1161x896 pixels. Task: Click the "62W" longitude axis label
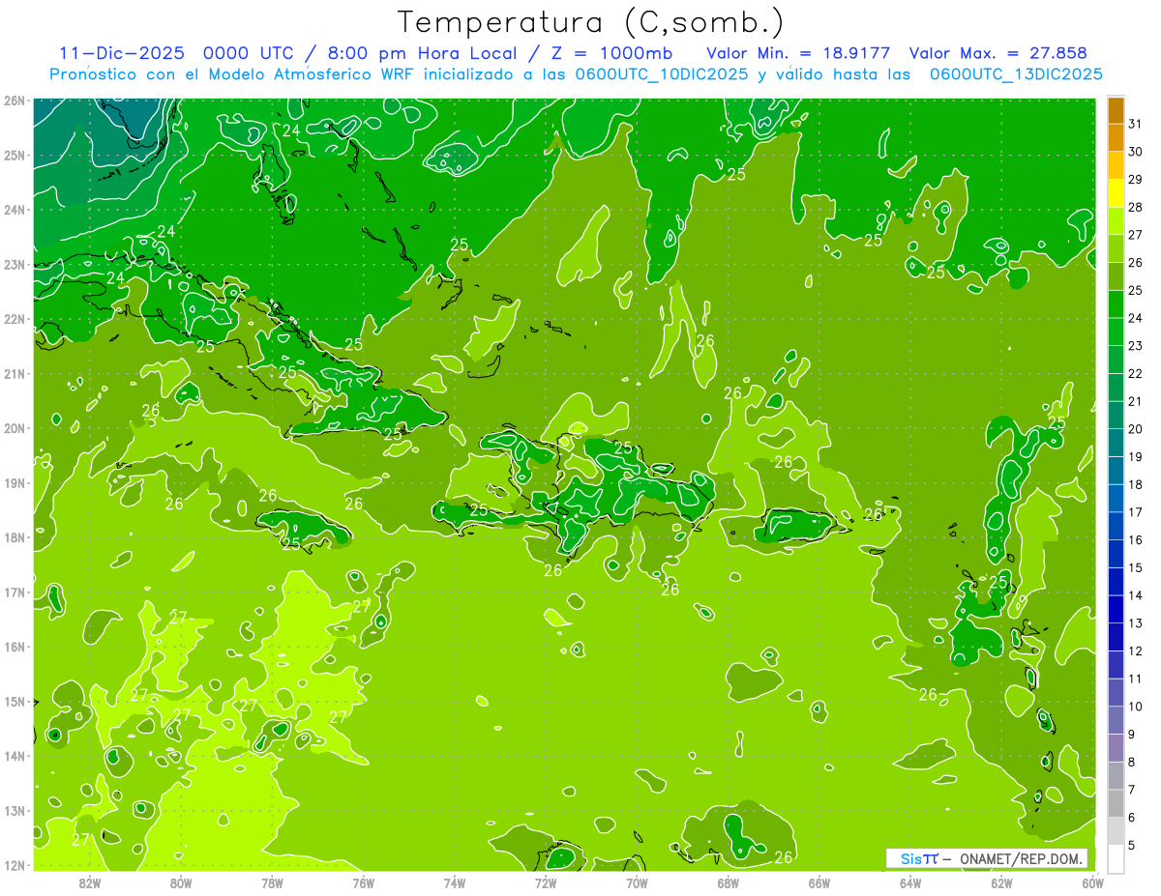[x=1001, y=882]
